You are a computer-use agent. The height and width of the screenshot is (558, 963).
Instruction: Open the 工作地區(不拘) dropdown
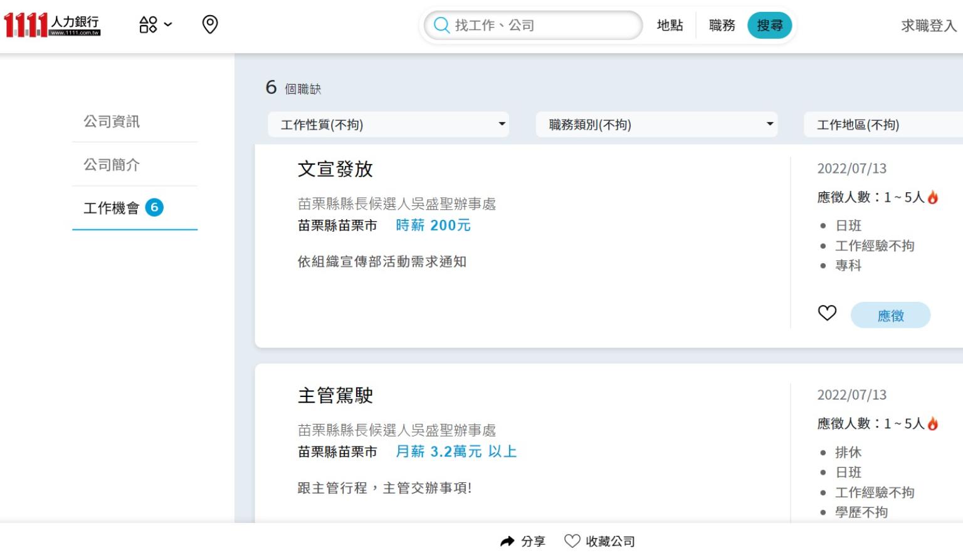[x=884, y=125]
